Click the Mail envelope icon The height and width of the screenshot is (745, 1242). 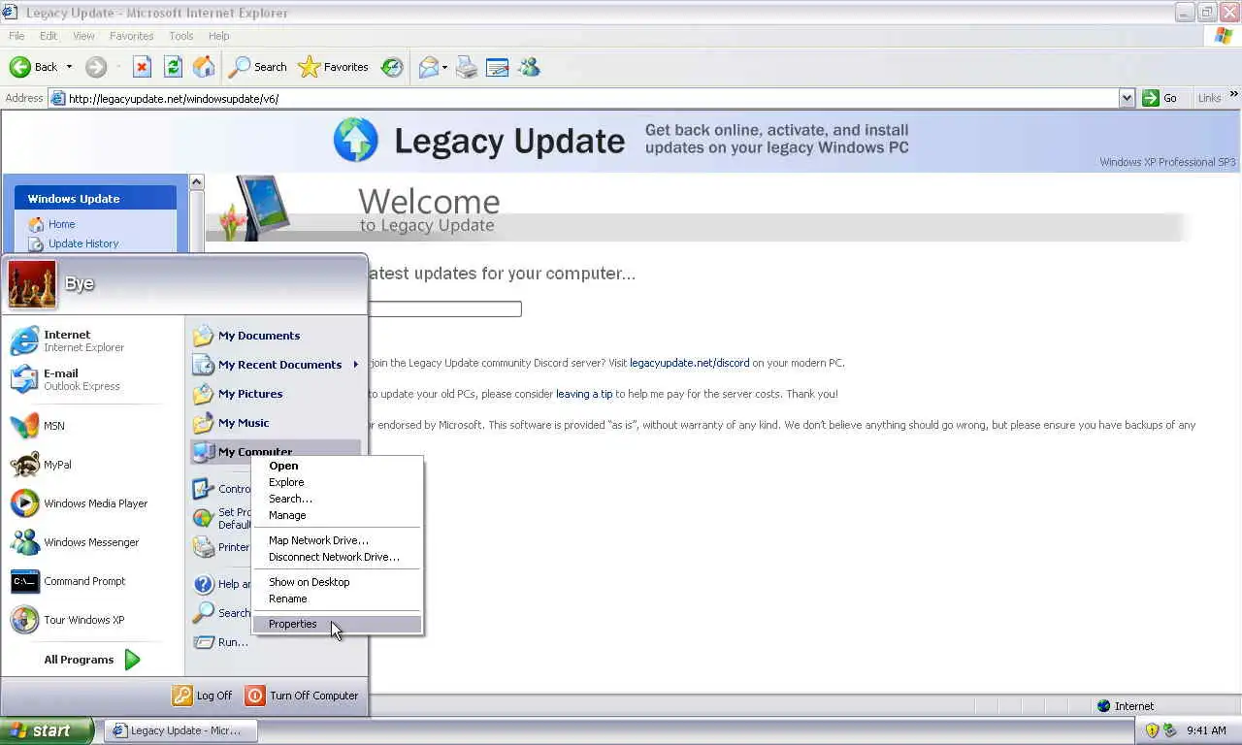tap(428, 67)
